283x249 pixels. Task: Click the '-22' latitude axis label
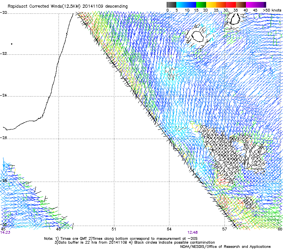tap(3, 54)
